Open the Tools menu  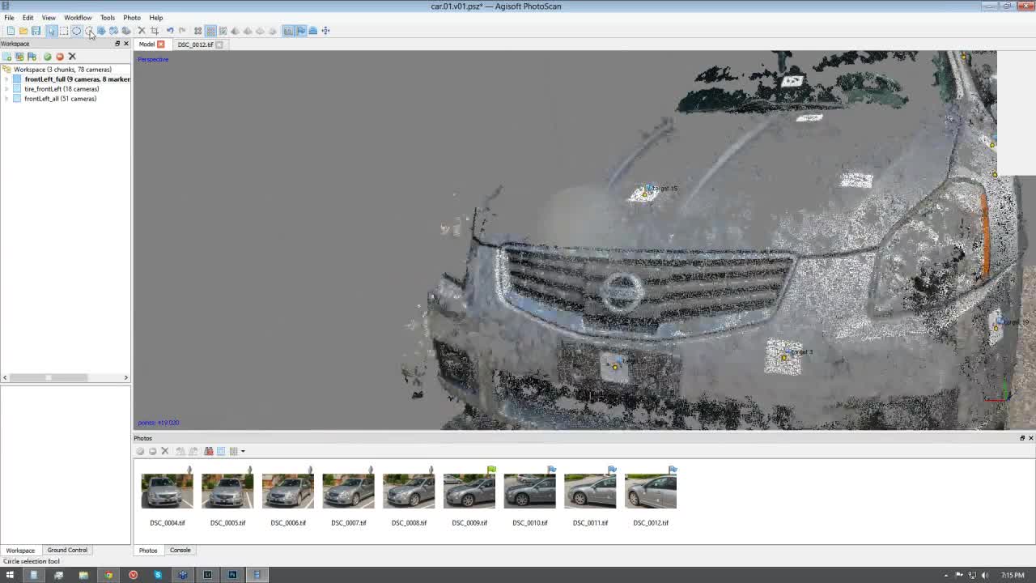coord(107,18)
